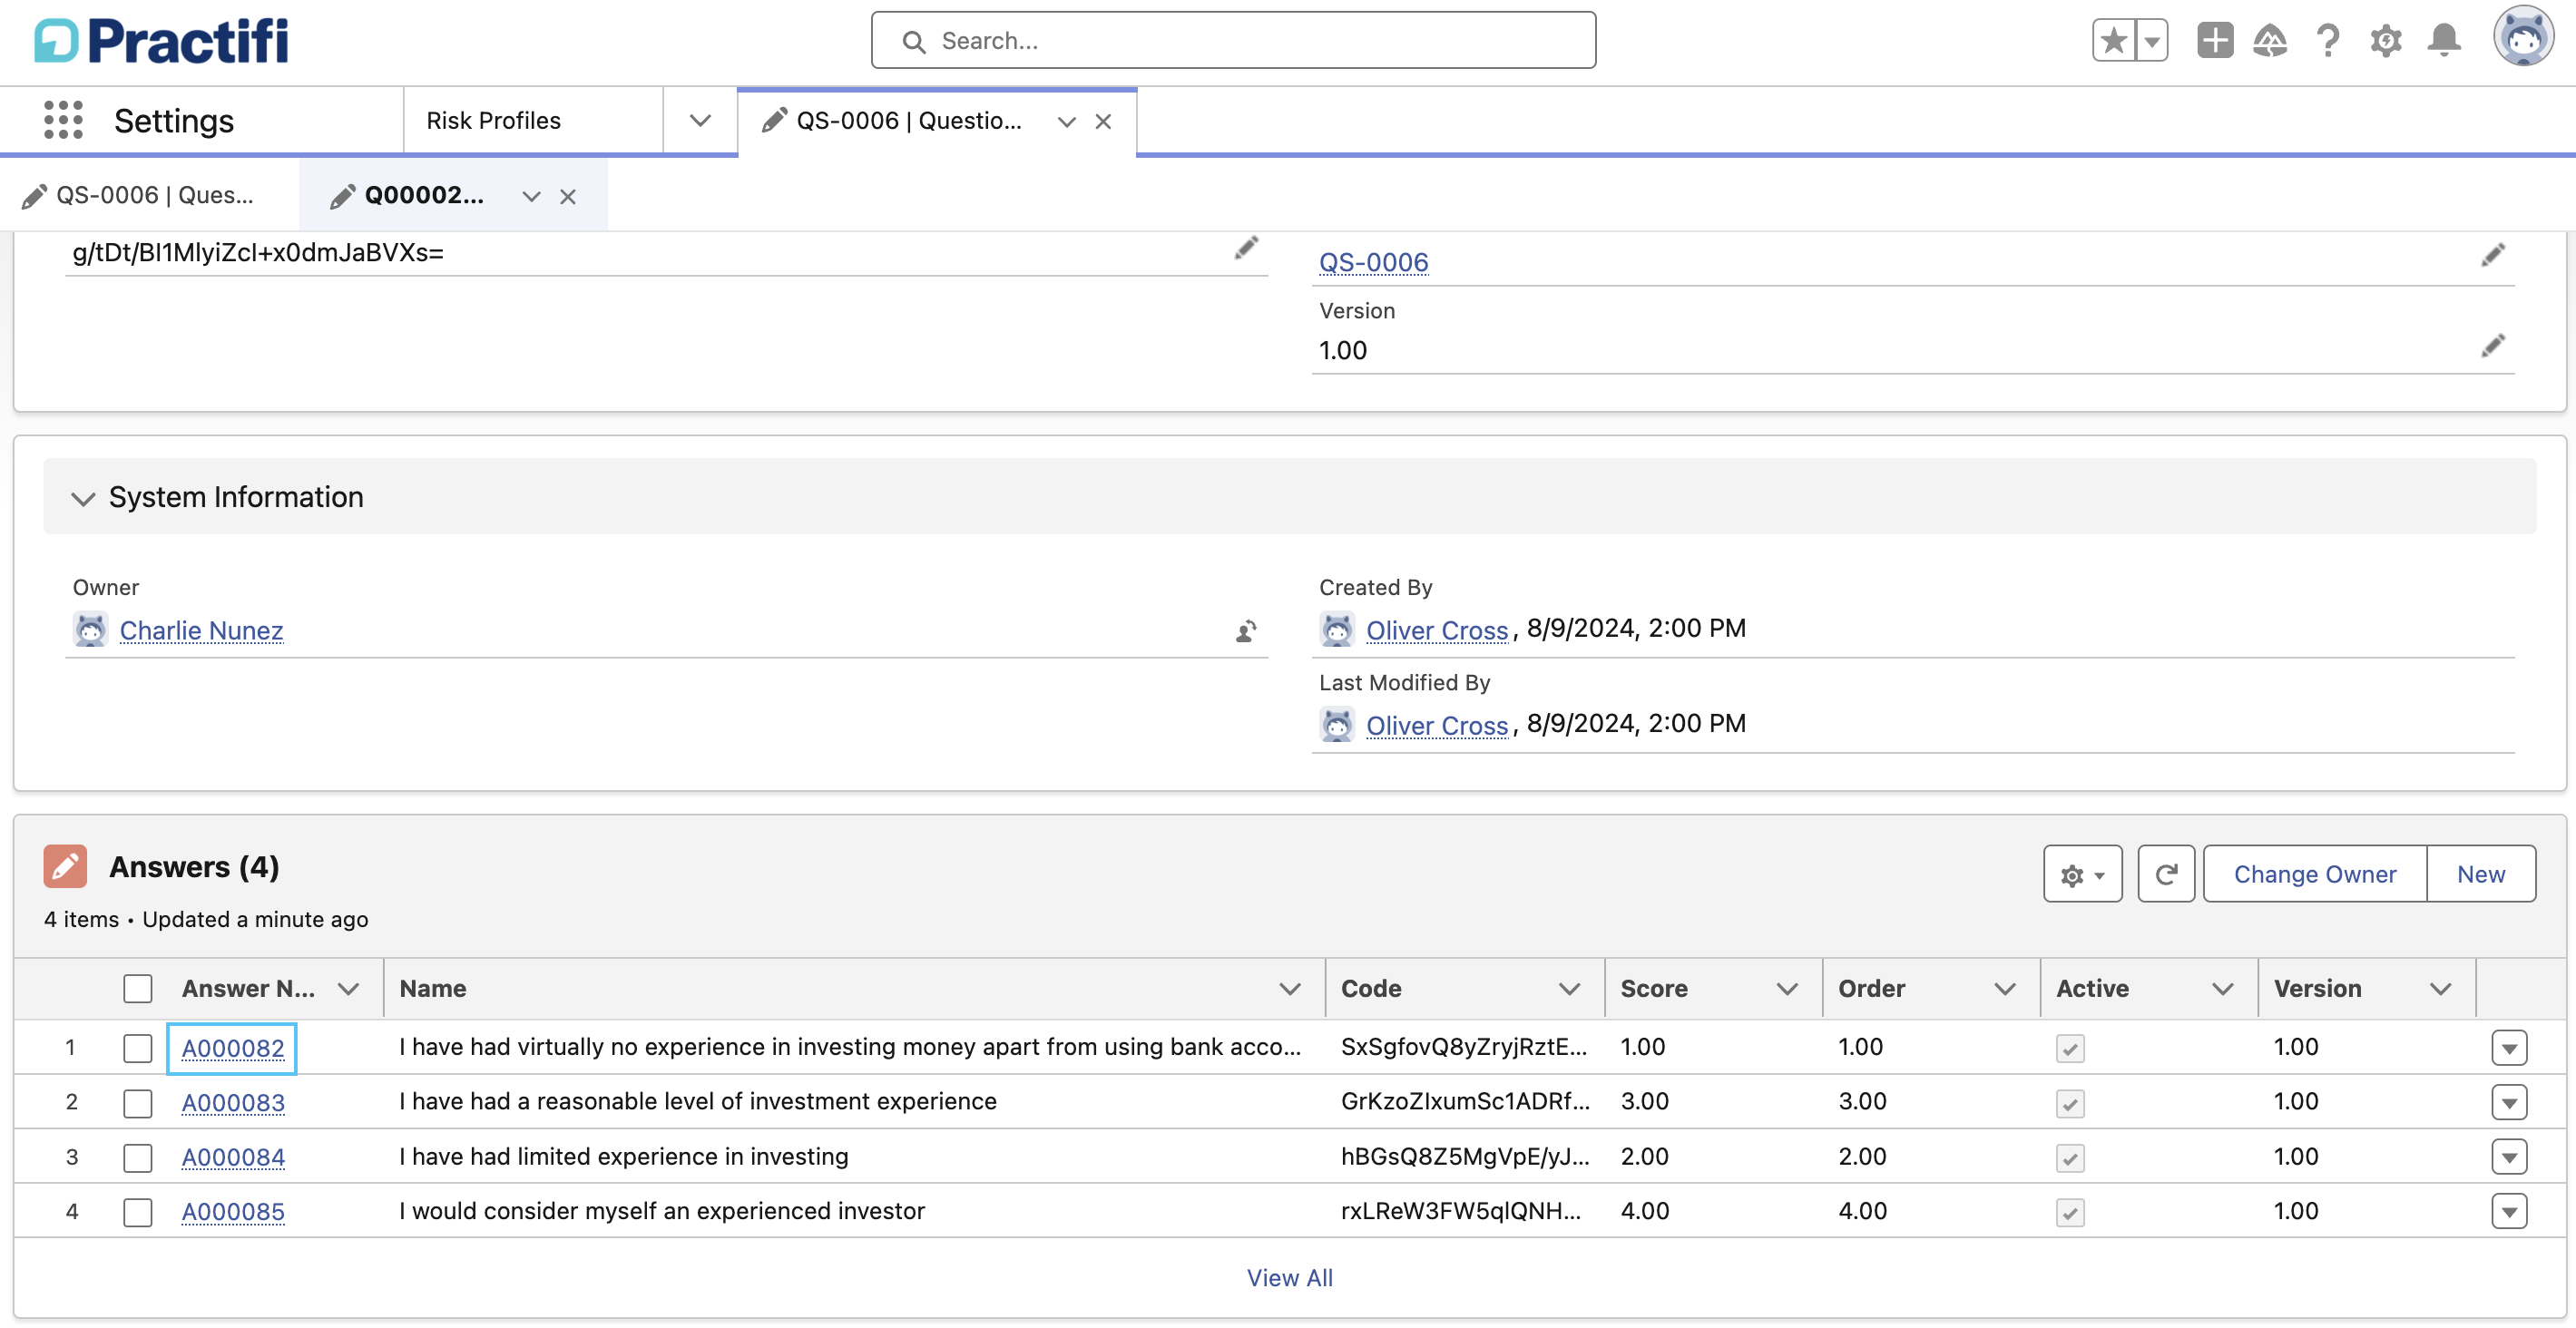
Task: Toggle the select all answers checkbox
Action: (137, 988)
